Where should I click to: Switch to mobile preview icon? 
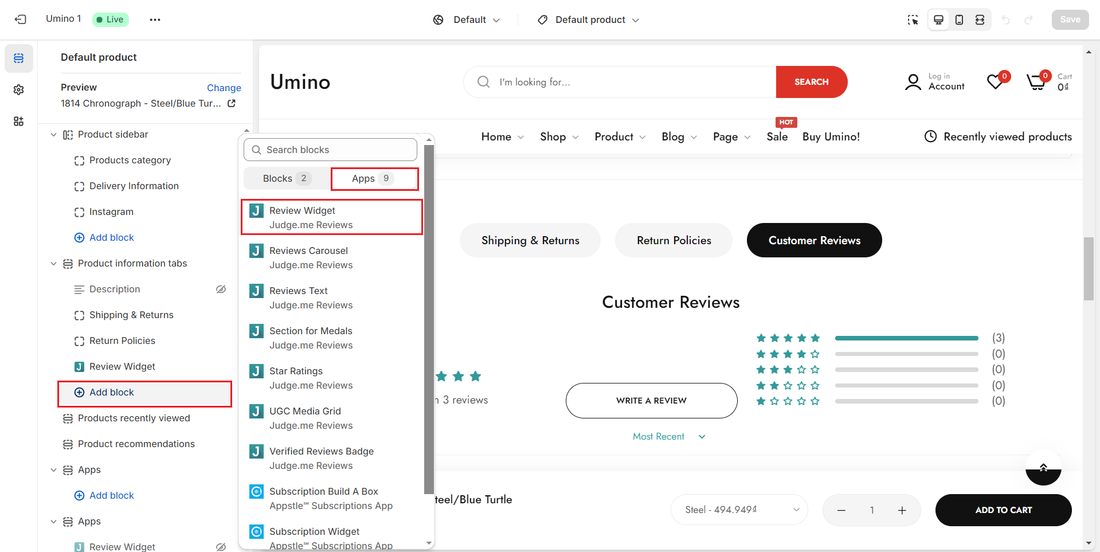[x=959, y=20]
